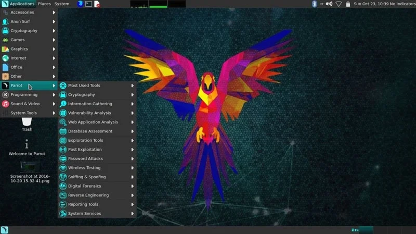Click the blue browser launcher in top panel

pyautogui.click(x=80, y=4)
